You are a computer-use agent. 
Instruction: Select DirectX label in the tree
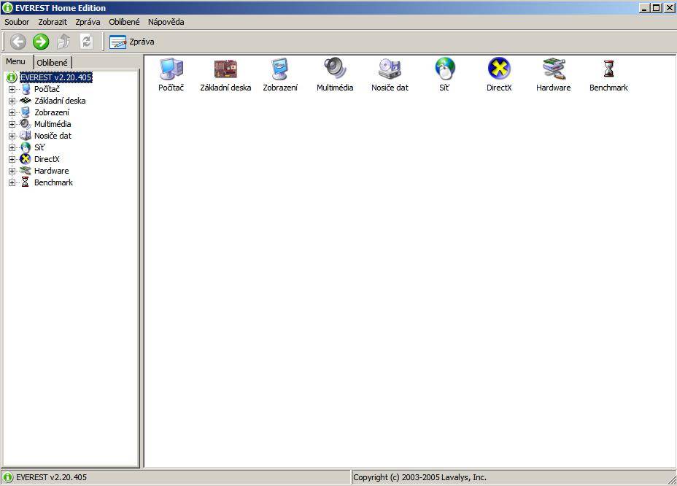47,159
